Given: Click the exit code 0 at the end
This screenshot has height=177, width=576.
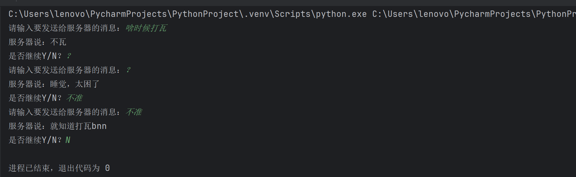Looking at the screenshot, I should (x=108, y=168).
